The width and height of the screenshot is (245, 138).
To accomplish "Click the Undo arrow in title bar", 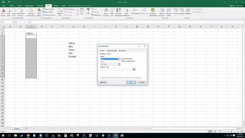I will tap(9, 2).
